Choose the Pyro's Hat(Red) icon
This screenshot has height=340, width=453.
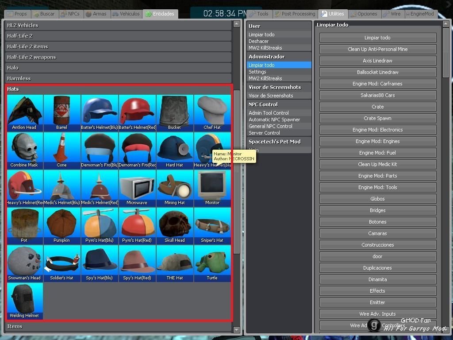pos(137,226)
